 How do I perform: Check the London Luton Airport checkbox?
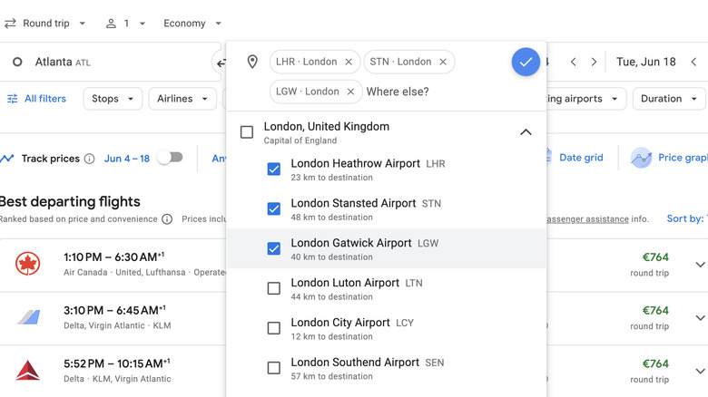[x=273, y=288]
